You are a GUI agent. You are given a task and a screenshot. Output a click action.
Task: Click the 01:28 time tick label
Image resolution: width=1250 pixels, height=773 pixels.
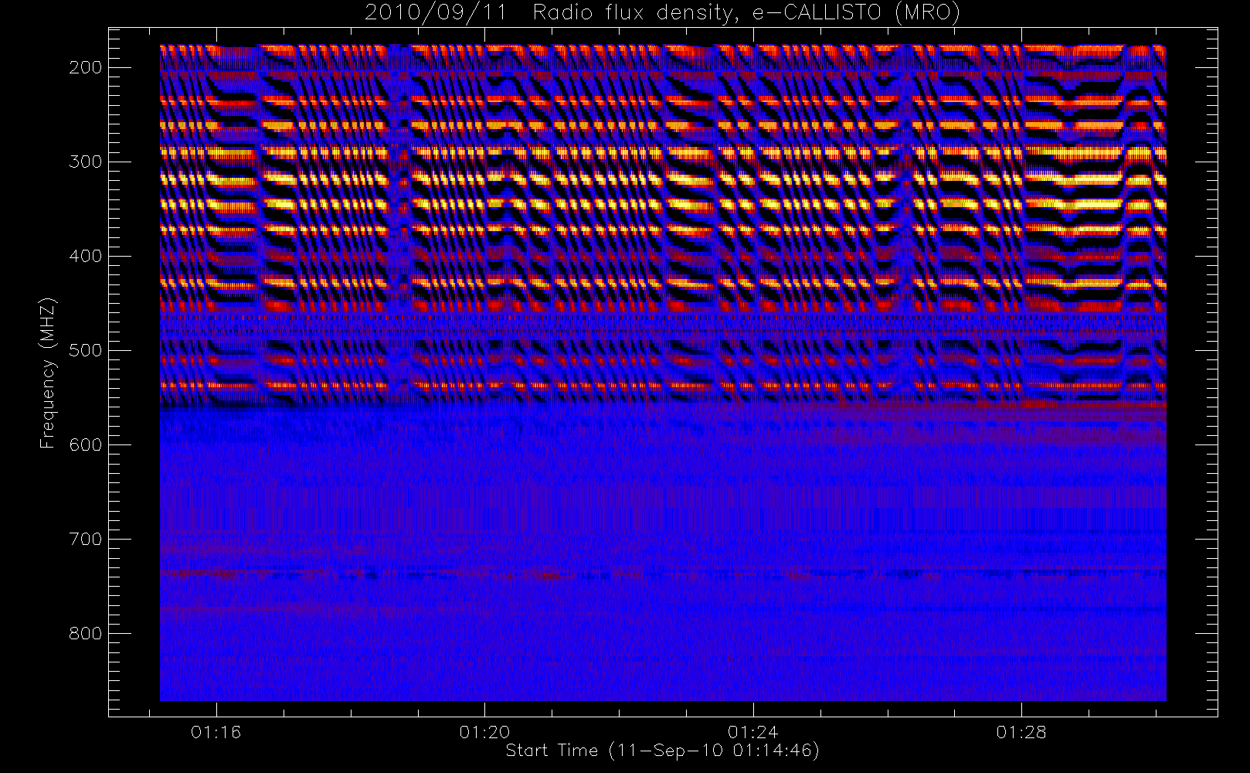[1021, 732]
